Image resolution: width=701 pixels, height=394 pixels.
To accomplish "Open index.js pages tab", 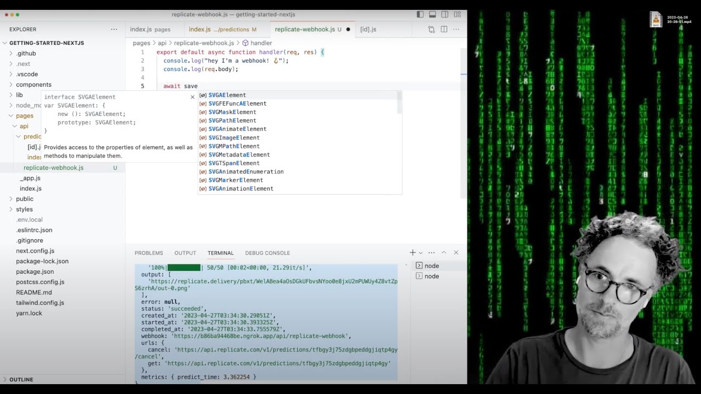I will pos(150,30).
